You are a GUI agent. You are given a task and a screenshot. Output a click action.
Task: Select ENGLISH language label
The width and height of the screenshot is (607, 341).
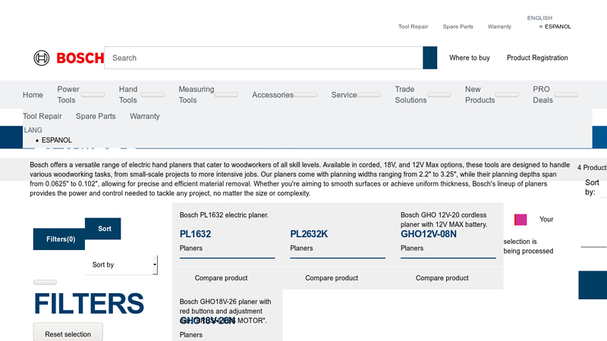(x=539, y=17)
